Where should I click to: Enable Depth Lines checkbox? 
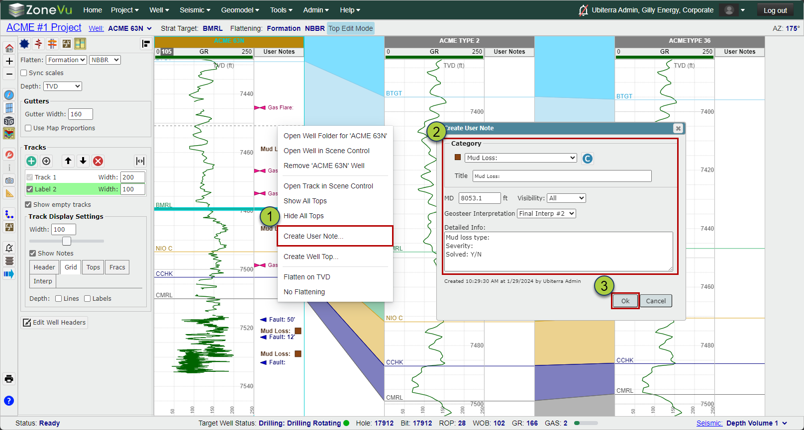pyautogui.click(x=59, y=299)
